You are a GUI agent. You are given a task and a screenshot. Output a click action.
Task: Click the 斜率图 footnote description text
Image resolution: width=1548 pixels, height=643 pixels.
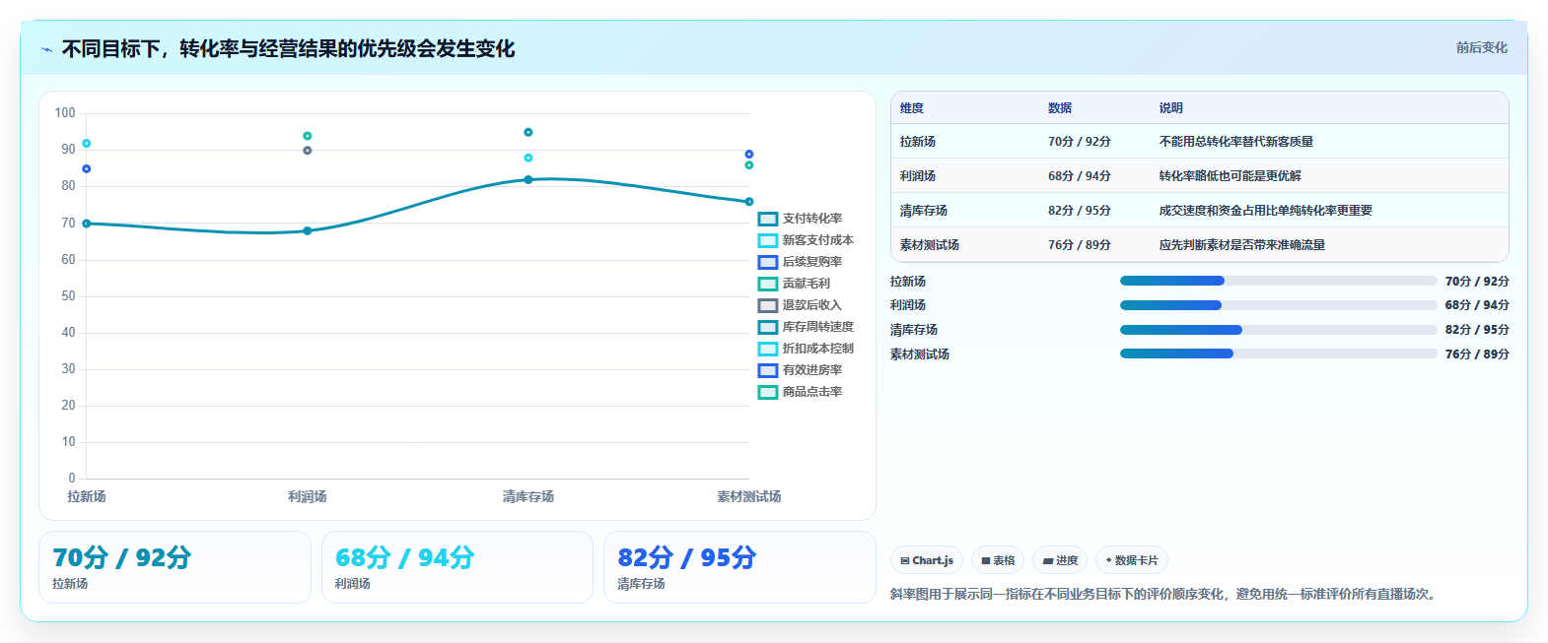pyautogui.click(x=1165, y=595)
